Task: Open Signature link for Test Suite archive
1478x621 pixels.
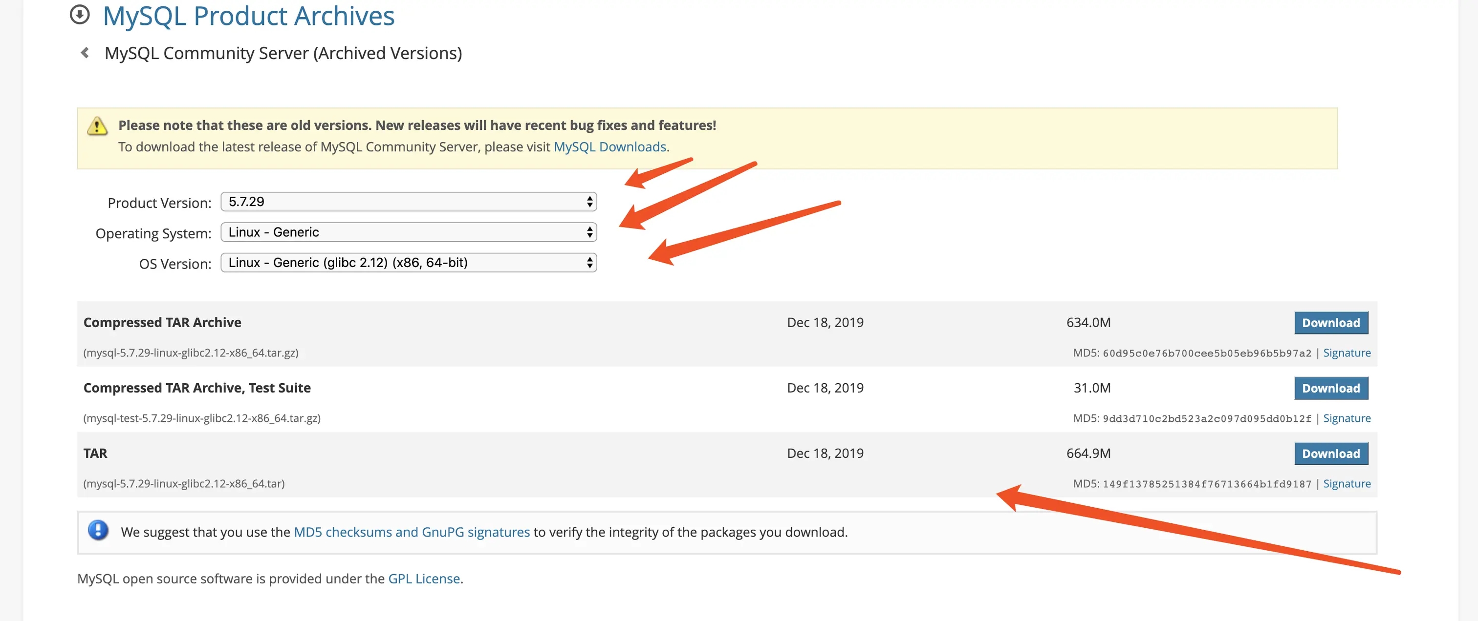Action: pos(1346,418)
